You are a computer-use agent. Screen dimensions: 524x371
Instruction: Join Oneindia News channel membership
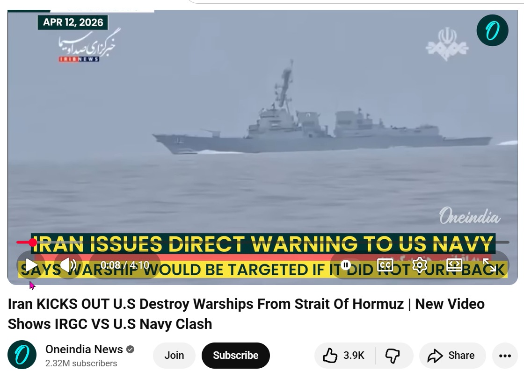pyautogui.click(x=174, y=355)
